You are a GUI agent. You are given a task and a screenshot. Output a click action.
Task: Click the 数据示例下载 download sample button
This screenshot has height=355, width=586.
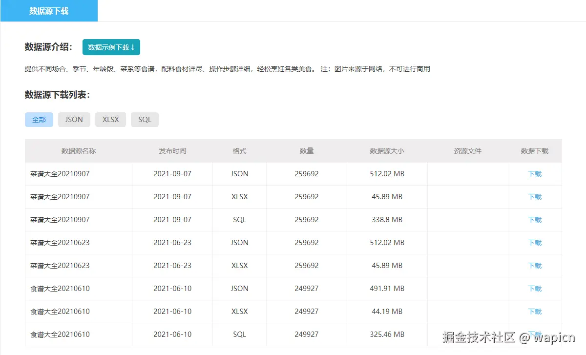pyautogui.click(x=111, y=47)
